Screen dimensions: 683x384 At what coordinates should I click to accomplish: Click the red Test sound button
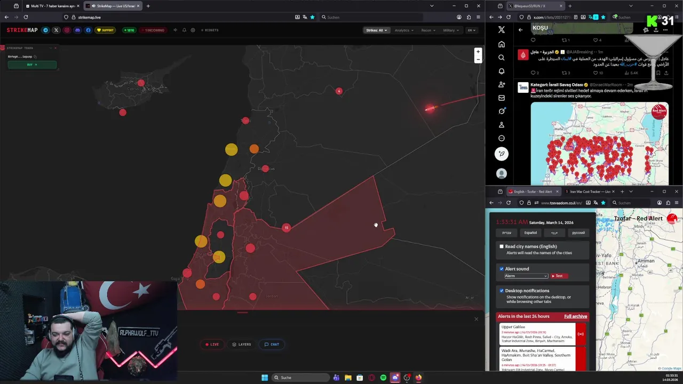coord(559,276)
